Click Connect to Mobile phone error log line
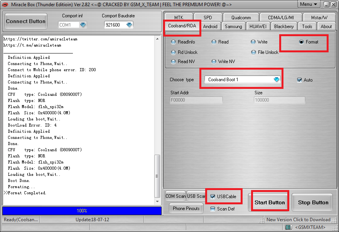 tap(52, 70)
